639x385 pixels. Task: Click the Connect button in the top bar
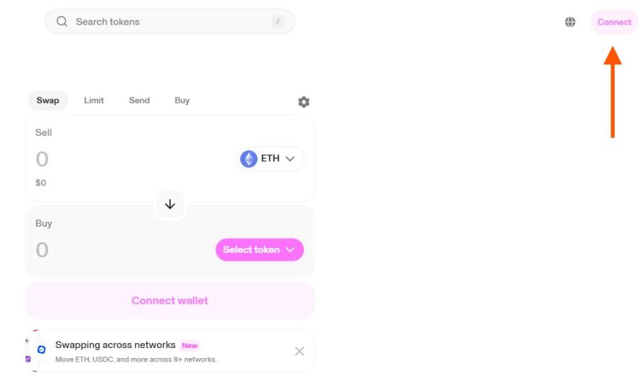tap(614, 22)
